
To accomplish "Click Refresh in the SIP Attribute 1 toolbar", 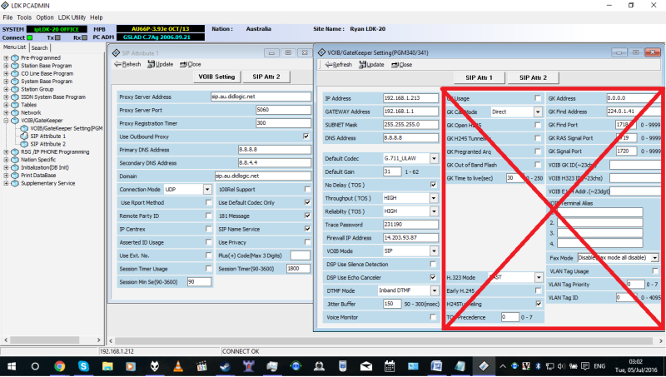I will (127, 64).
